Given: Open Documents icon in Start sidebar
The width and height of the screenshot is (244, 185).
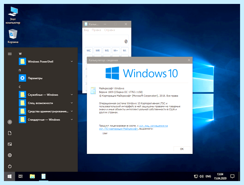Looking at the screenshot, I should pyautogui.click(x=10, y=133).
